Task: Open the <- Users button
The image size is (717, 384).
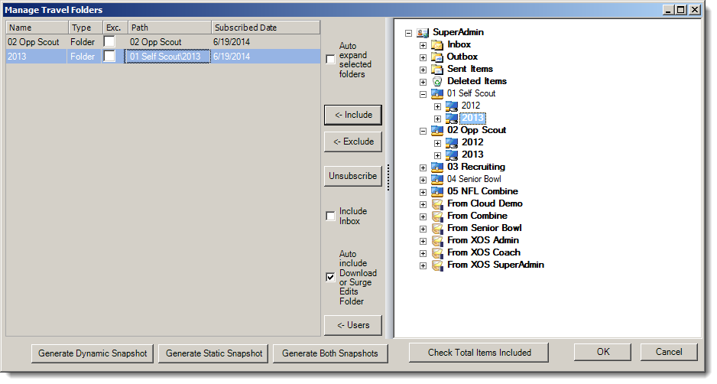Action: [x=353, y=325]
